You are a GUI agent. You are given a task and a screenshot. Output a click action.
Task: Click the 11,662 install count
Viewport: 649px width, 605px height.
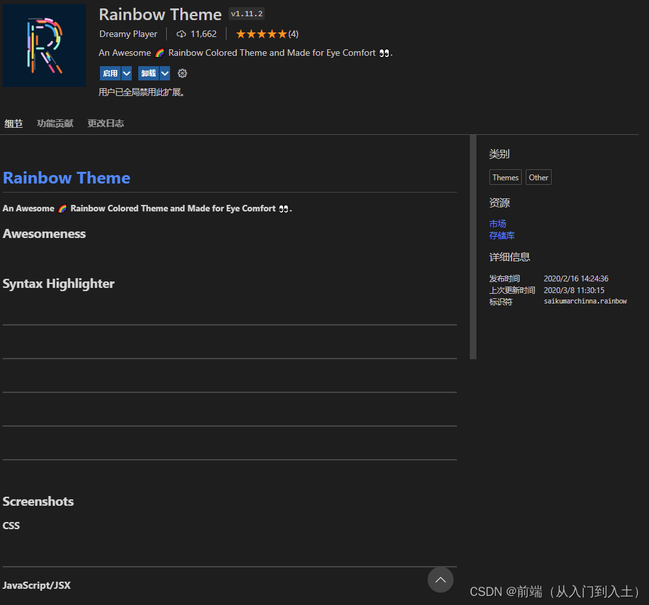pos(204,34)
